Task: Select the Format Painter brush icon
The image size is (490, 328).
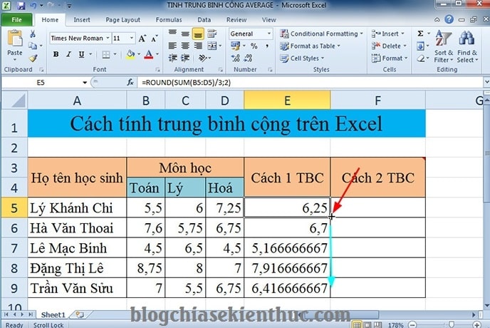Action: (x=33, y=58)
